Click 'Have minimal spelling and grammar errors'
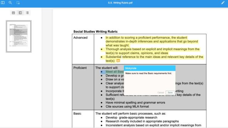228x128 pixels. 135,103
